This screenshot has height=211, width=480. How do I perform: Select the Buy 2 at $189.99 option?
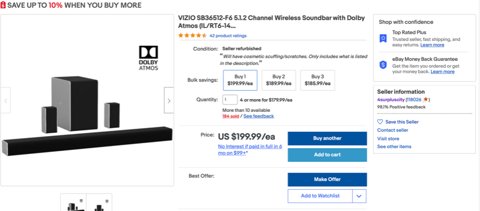[279, 80]
